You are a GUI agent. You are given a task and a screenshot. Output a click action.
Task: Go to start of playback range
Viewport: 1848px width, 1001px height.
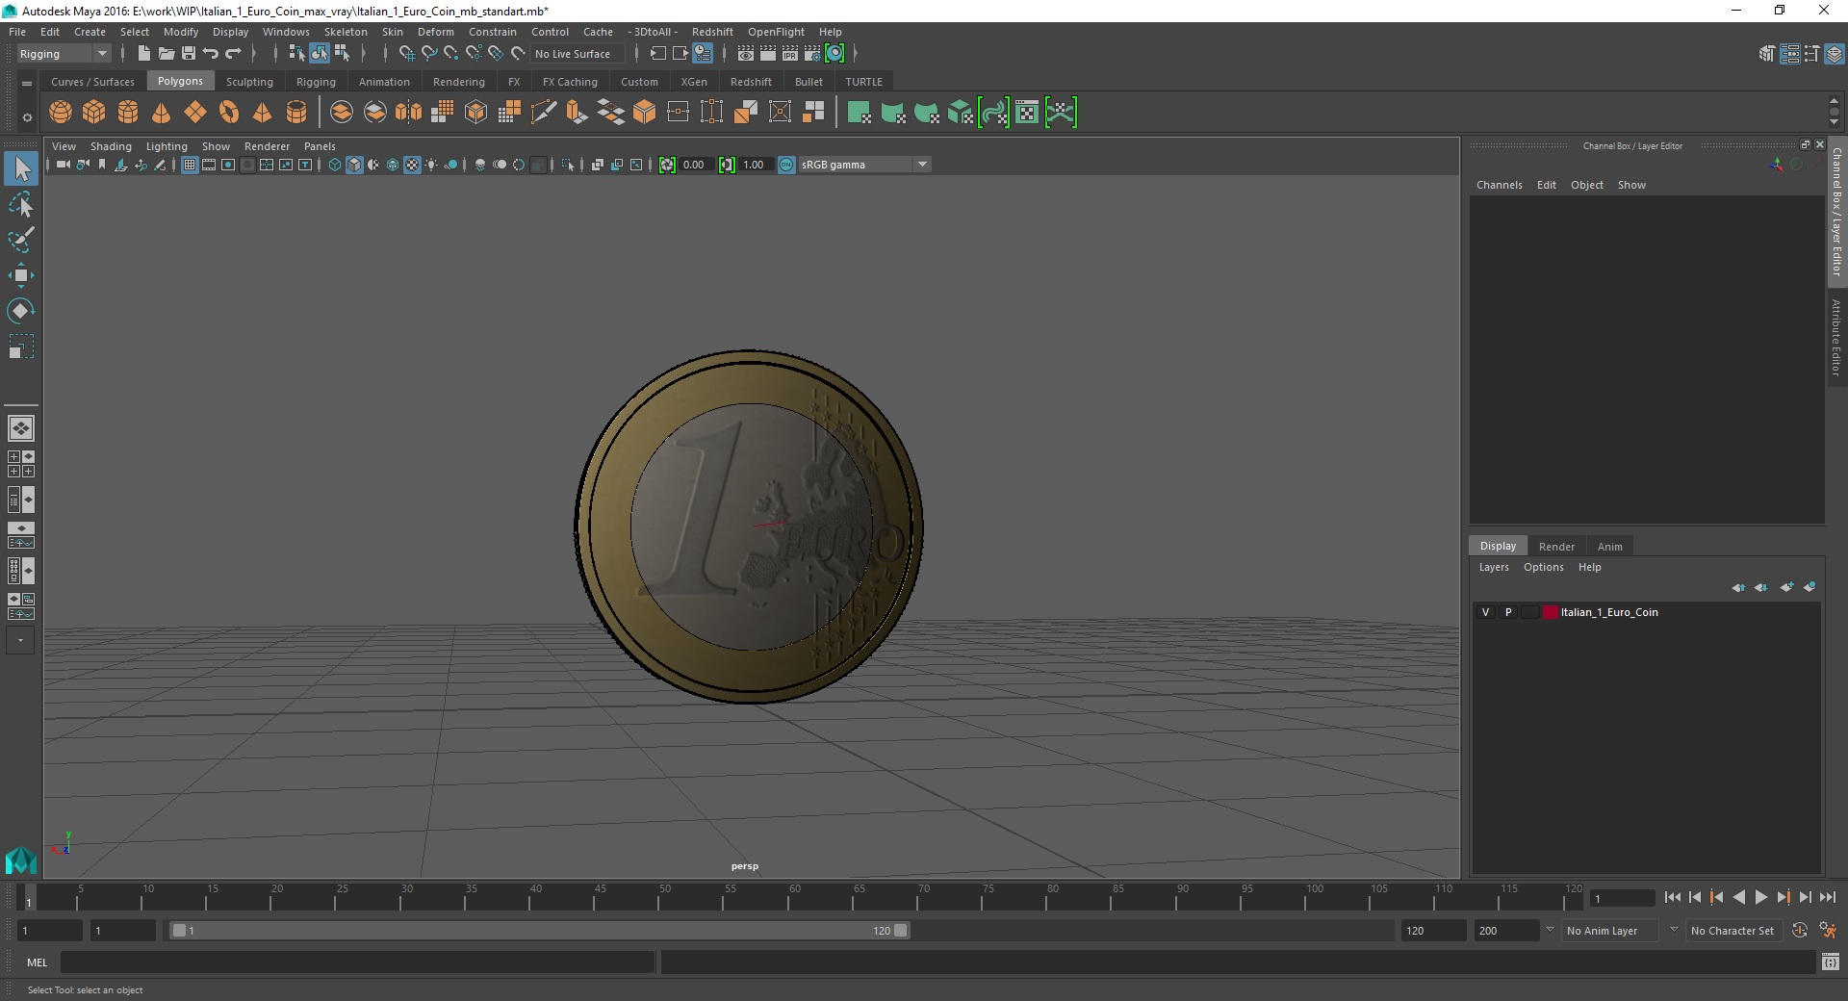pos(1673,897)
